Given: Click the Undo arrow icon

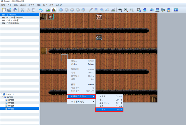Looking at the screenshot, I should click(x=41, y=10).
